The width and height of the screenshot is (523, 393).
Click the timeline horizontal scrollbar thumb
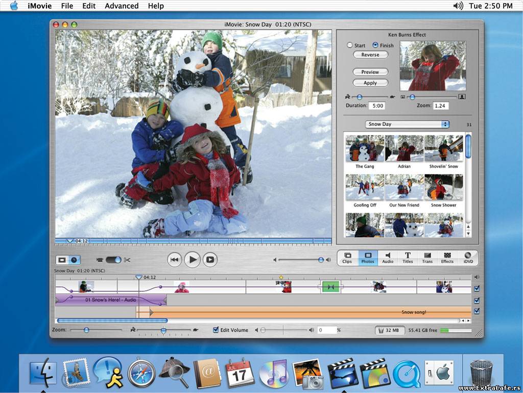tap(112, 320)
